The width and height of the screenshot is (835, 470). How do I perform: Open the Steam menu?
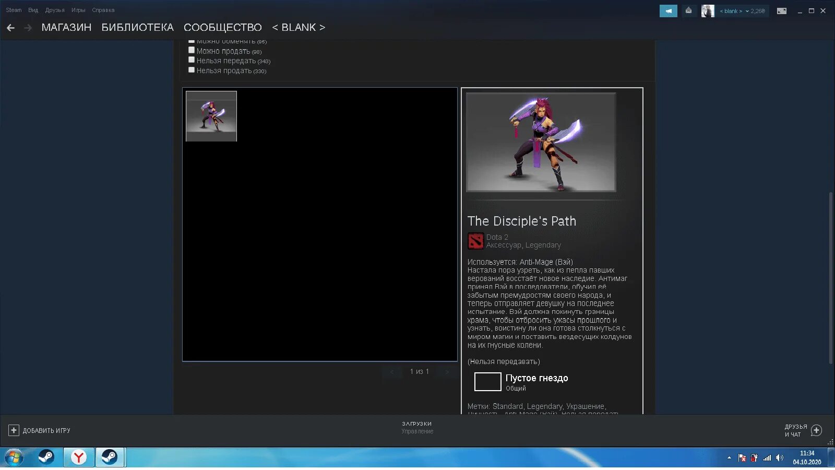click(14, 10)
